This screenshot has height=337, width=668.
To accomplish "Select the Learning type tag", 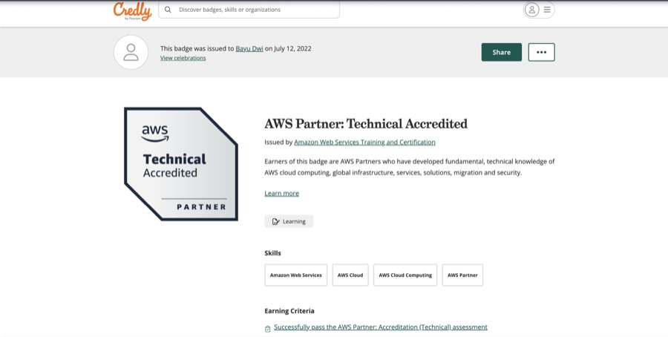I will 289,221.
